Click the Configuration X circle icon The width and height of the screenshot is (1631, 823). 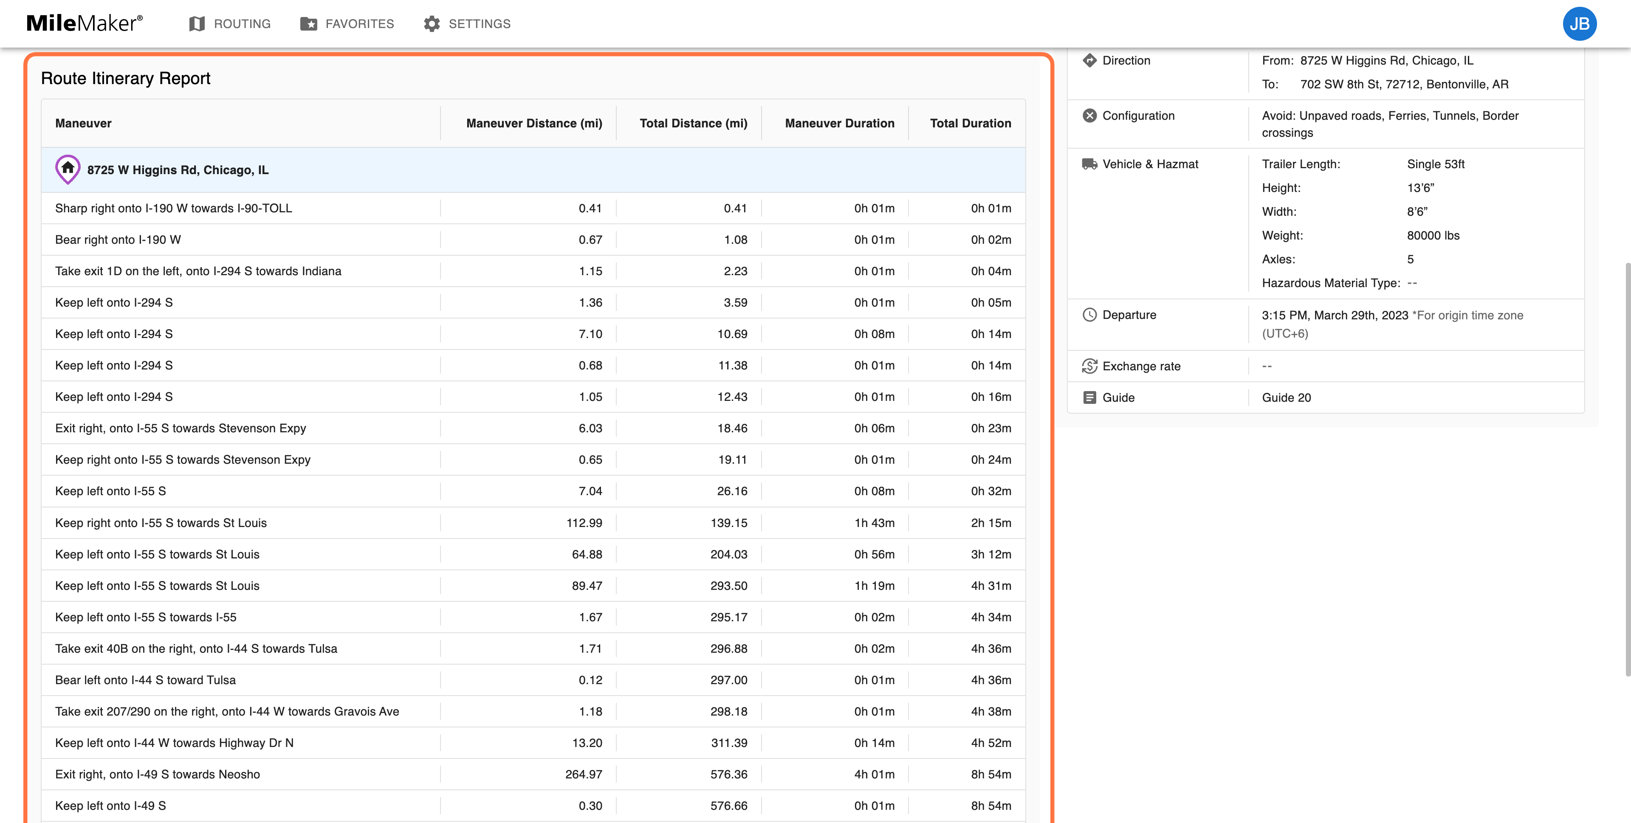click(x=1089, y=115)
